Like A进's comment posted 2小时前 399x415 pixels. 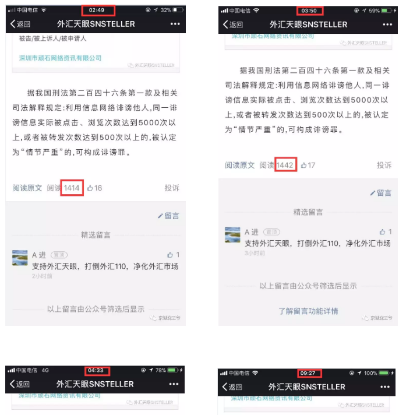click(170, 255)
